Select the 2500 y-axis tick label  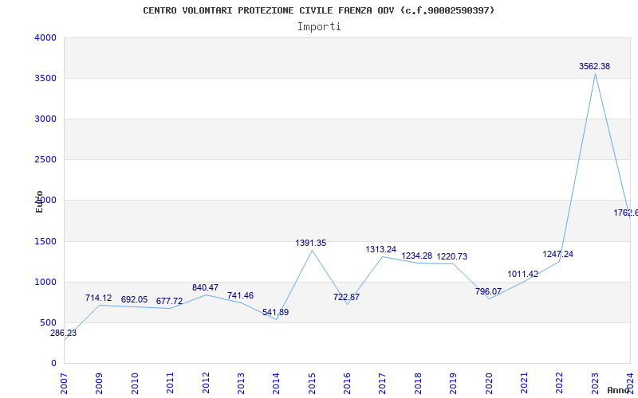pyautogui.click(x=45, y=159)
